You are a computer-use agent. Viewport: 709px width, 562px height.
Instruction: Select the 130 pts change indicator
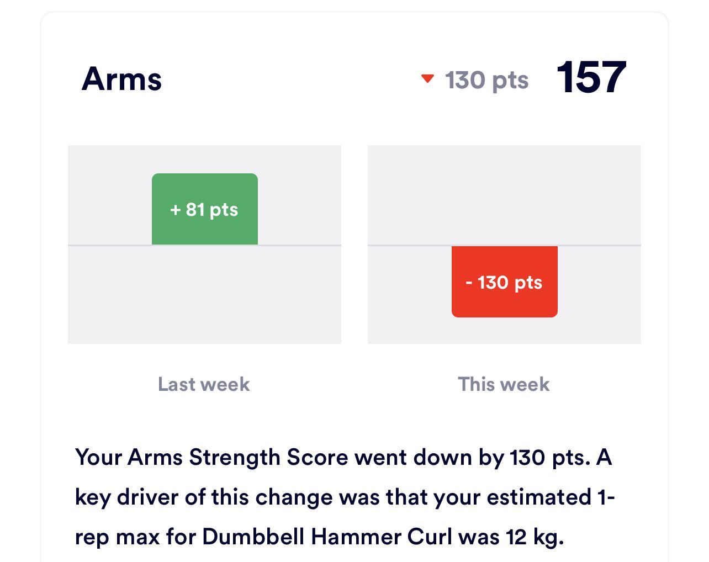click(486, 79)
